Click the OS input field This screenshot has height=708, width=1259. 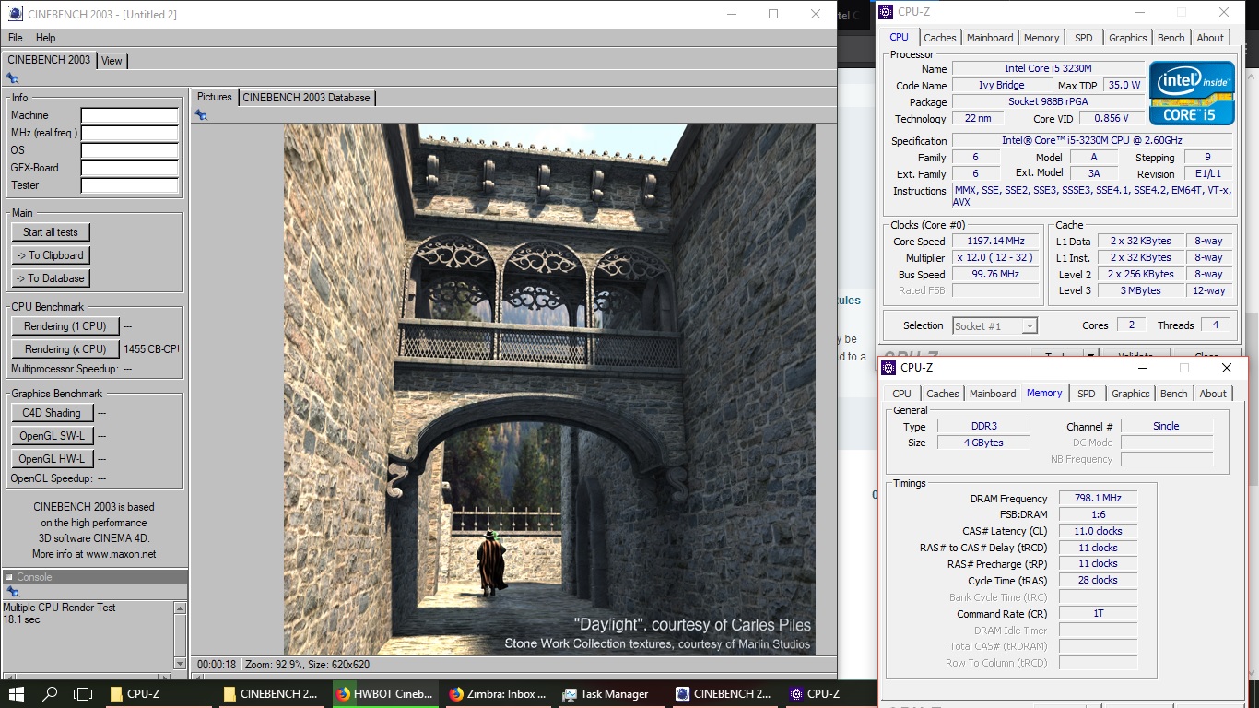pyautogui.click(x=130, y=150)
